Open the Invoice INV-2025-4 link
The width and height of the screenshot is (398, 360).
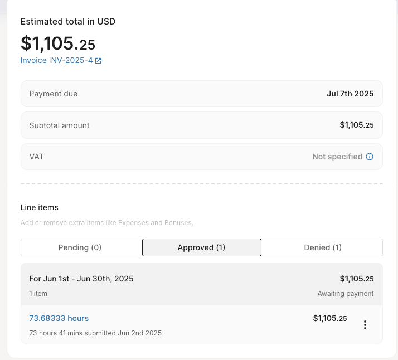coord(57,60)
